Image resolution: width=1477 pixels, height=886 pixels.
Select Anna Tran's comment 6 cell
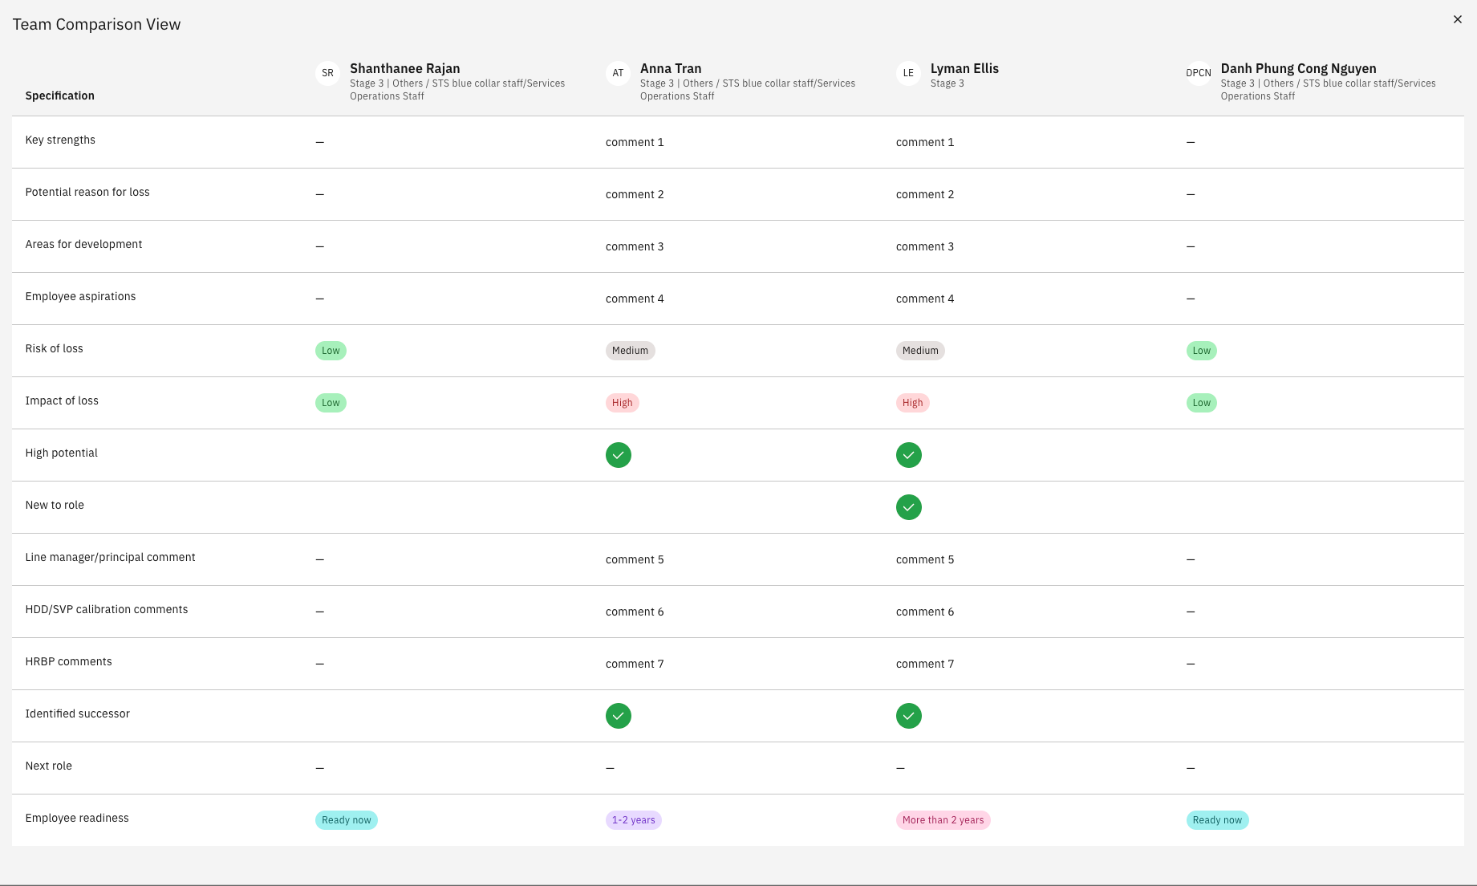pyautogui.click(x=635, y=612)
